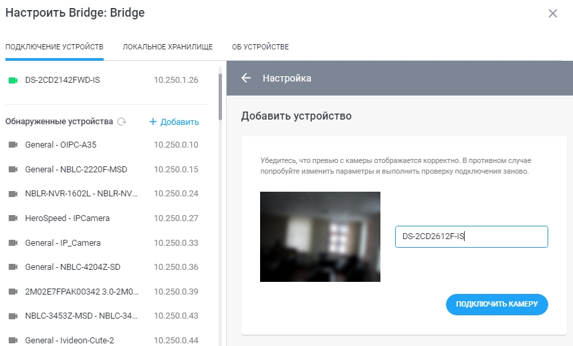Image resolution: width=573 pixels, height=346 pixels.
Task: Click IP address 10.250.0.36
Action: (x=176, y=267)
